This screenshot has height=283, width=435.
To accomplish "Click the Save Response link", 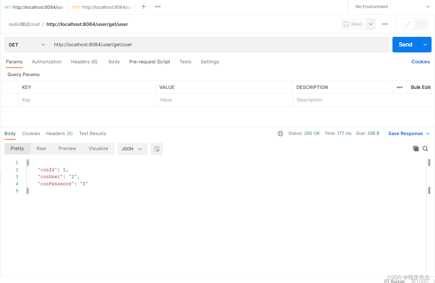I will [x=406, y=134].
